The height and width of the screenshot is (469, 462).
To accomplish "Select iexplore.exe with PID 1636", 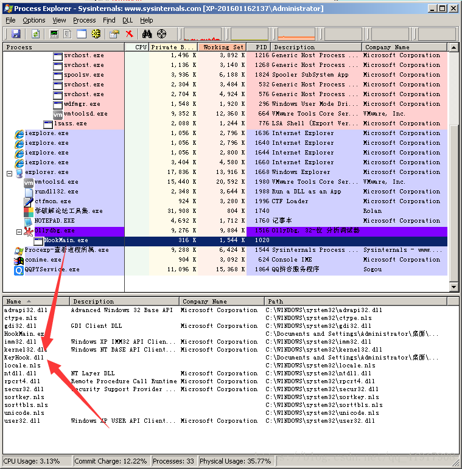I will click(x=225, y=133).
